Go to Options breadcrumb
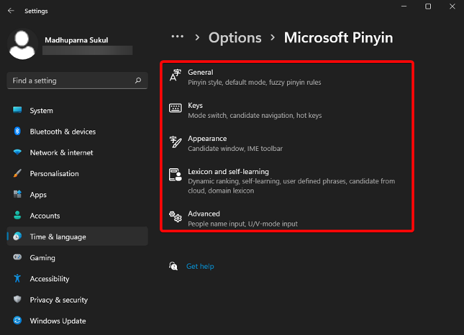The height and width of the screenshot is (335, 464). [235, 38]
